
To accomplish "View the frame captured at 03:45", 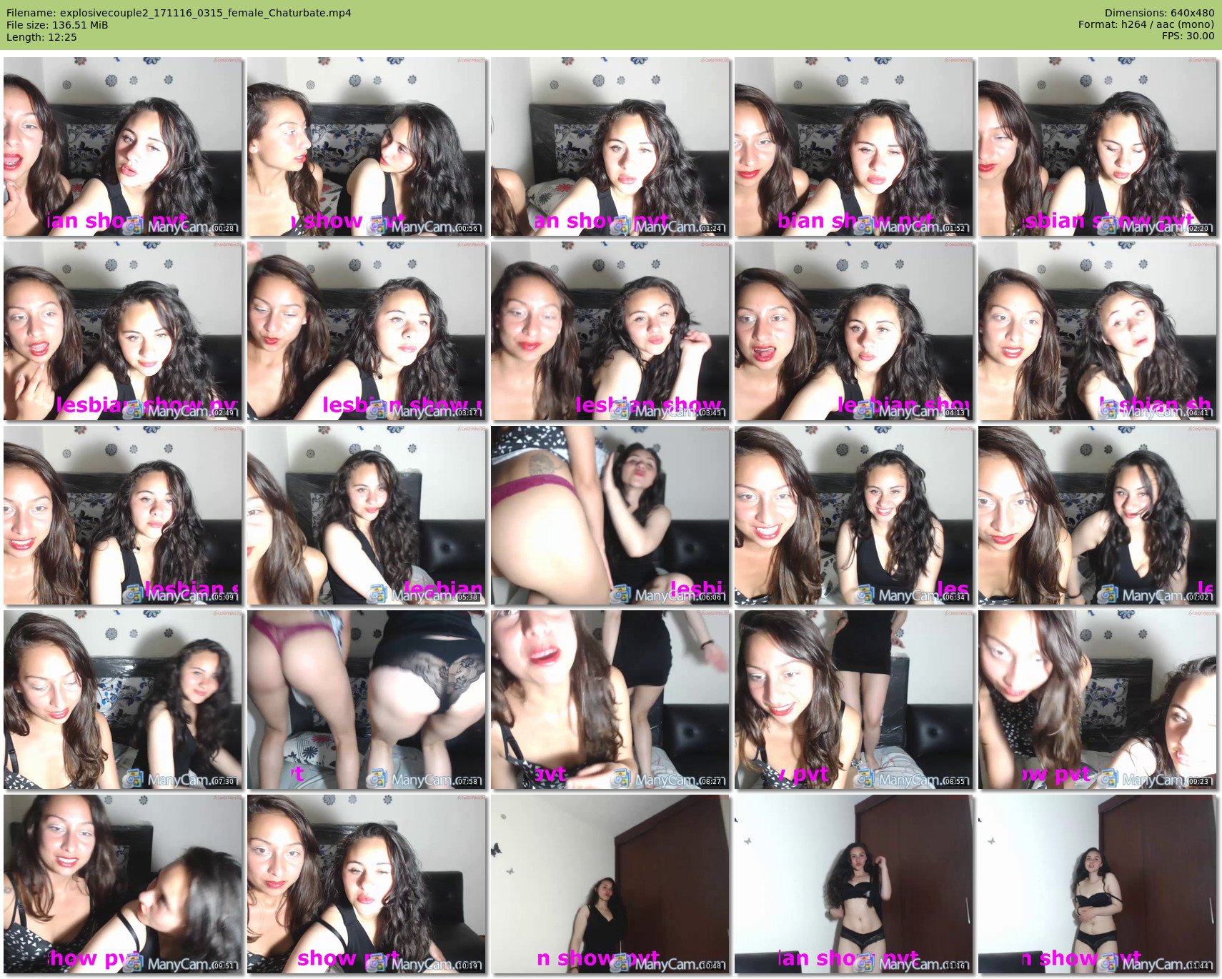I will [x=610, y=331].
